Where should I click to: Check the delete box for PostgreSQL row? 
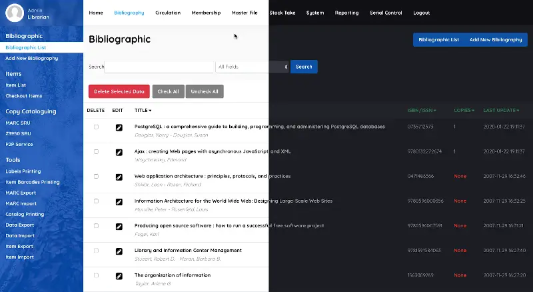click(x=96, y=127)
